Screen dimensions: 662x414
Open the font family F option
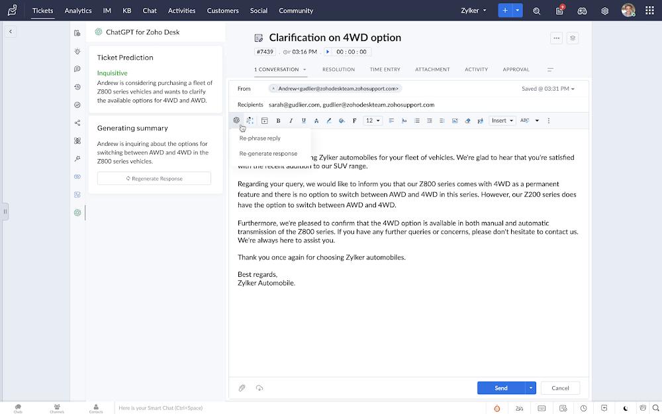(x=354, y=121)
